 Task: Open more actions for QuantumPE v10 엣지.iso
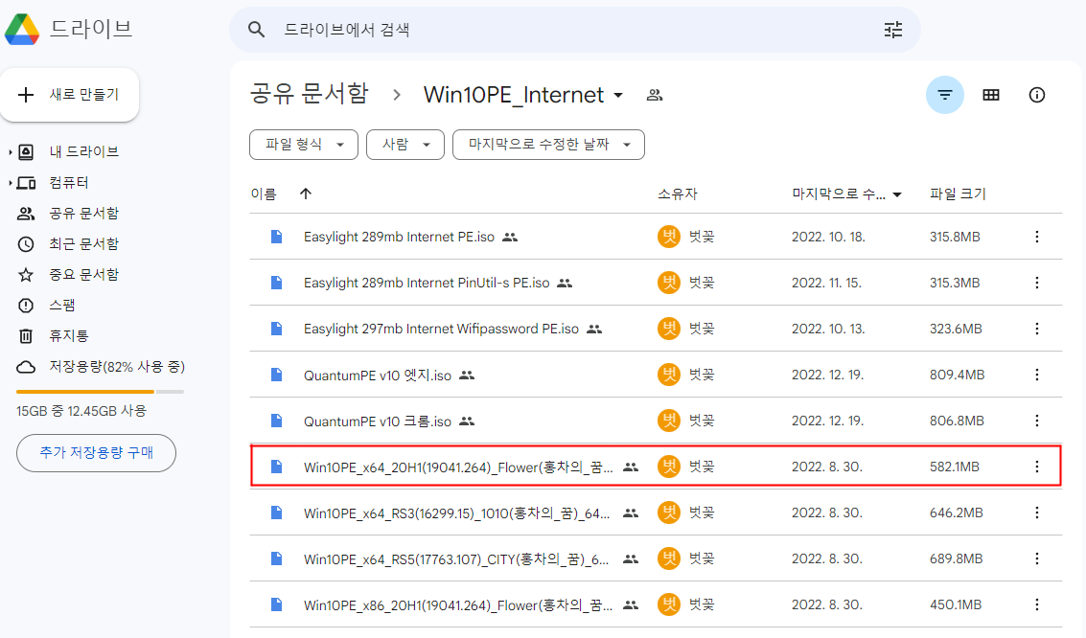(1037, 375)
